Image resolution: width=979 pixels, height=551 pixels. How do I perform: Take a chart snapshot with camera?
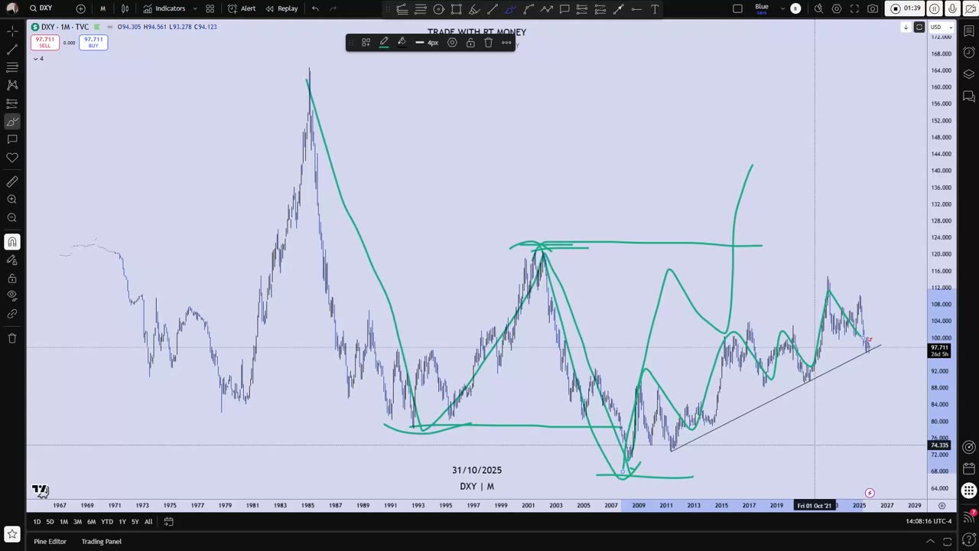point(873,8)
